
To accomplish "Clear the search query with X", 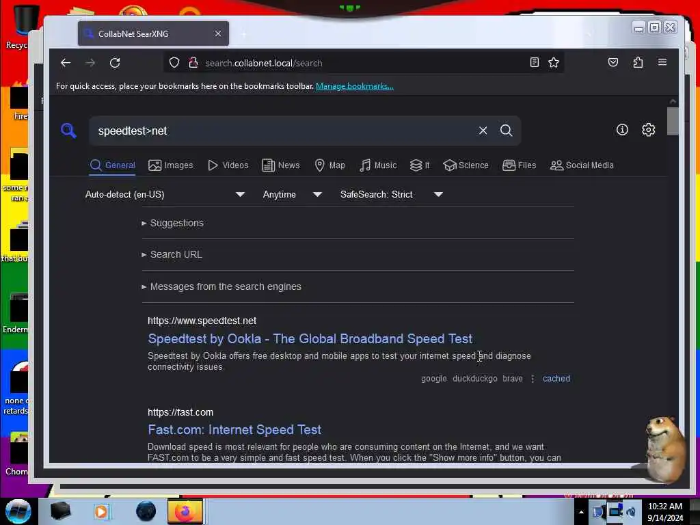I will tap(483, 131).
